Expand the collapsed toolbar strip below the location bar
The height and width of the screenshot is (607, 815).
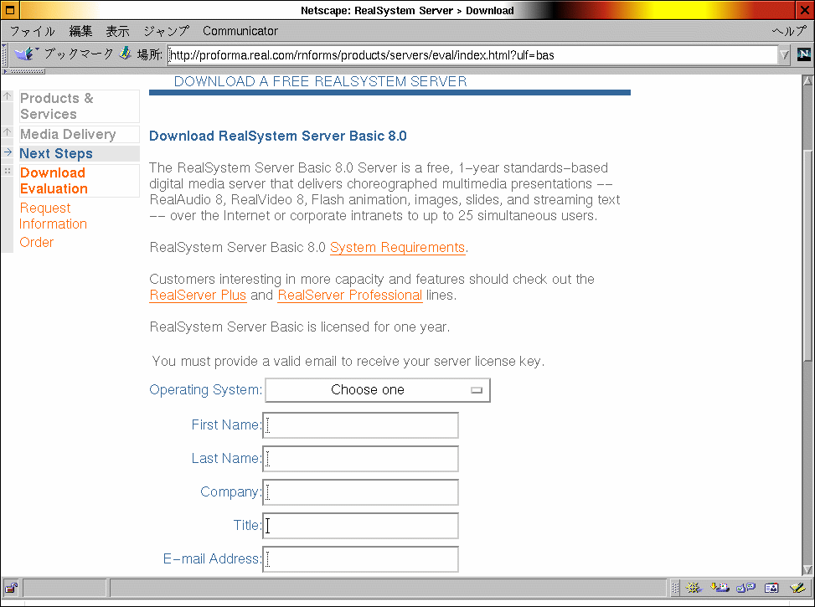click(24, 71)
